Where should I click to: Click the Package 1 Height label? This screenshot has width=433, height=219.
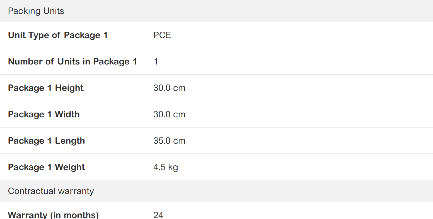(46, 88)
